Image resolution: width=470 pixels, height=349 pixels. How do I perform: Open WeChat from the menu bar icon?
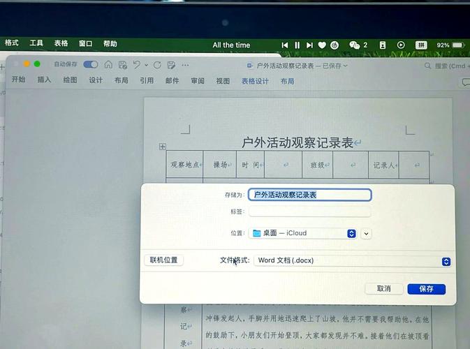pos(354,45)
